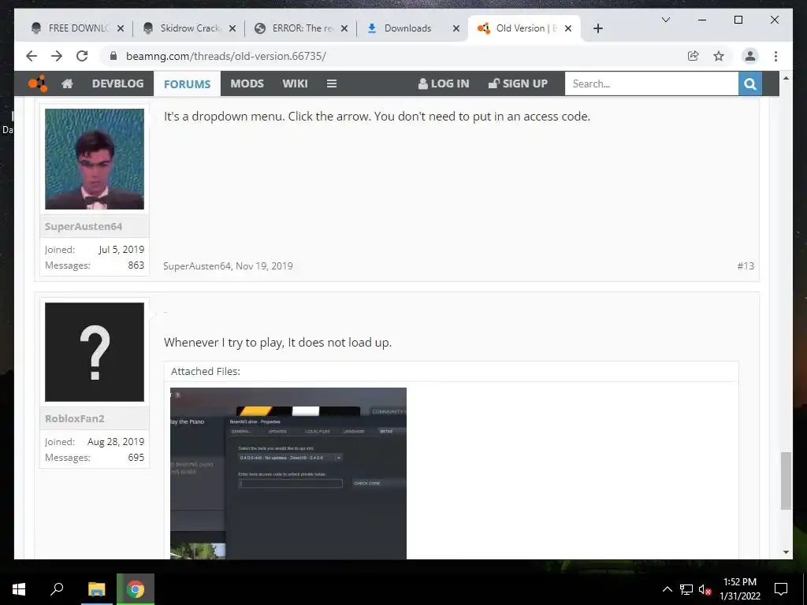
Task: Click the address bar URL
Action: tap(226, 56)
